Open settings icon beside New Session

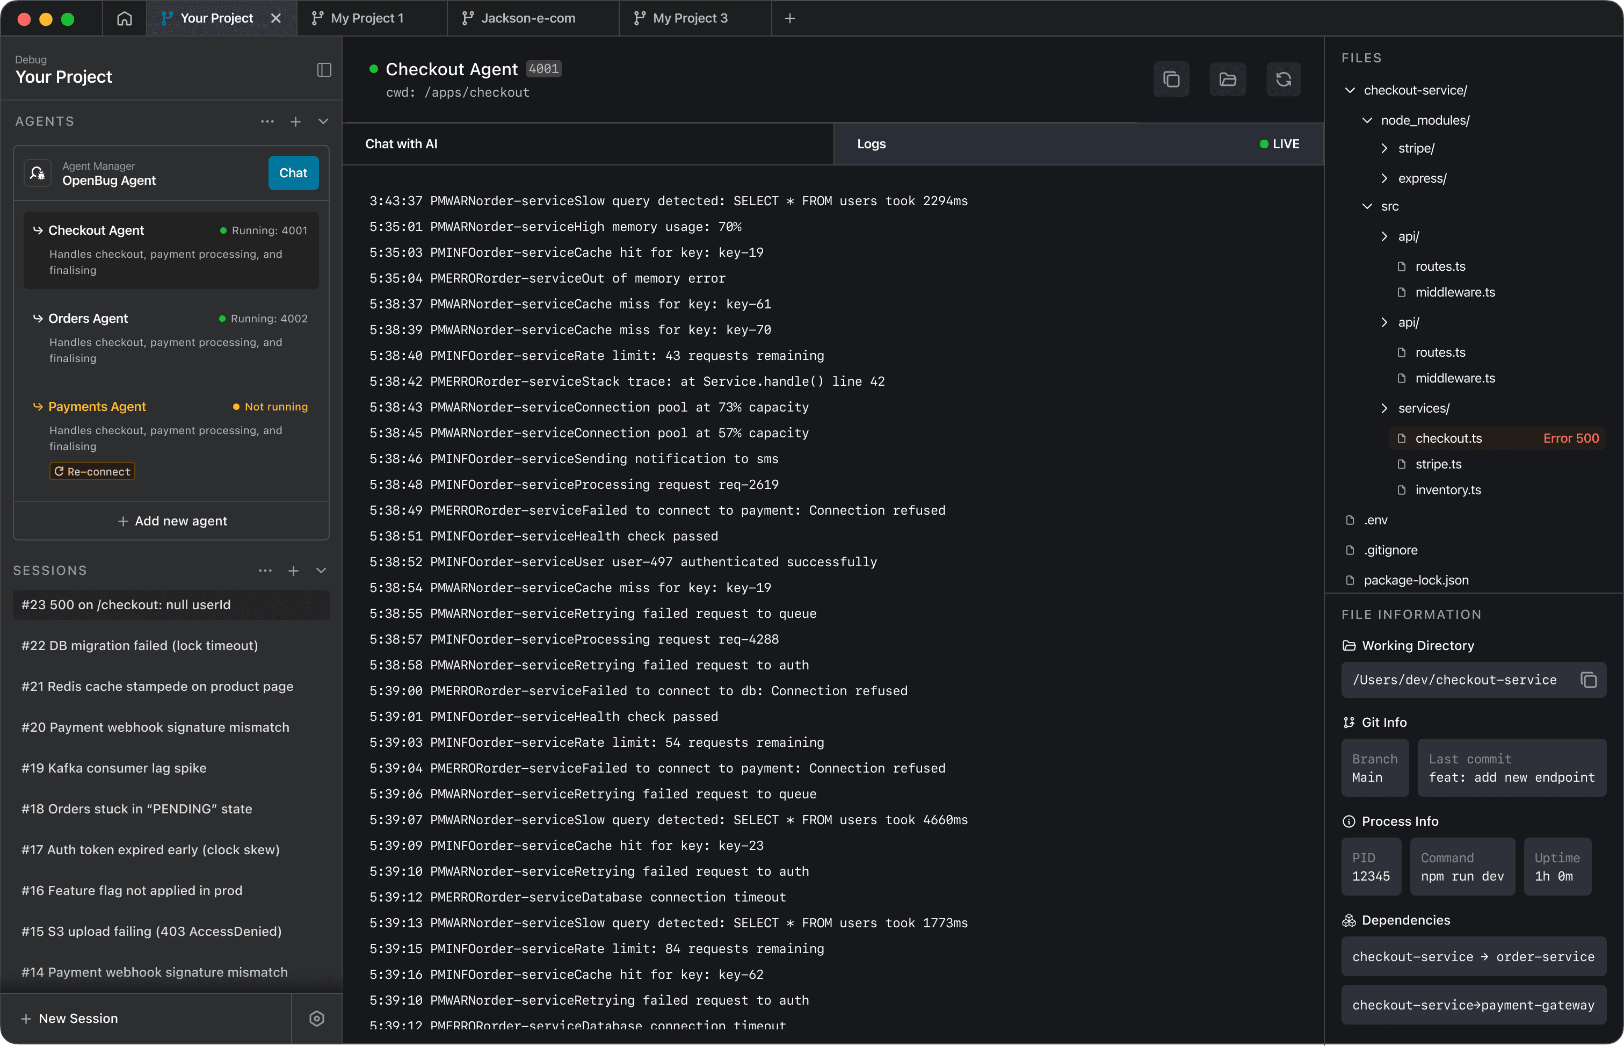click(317, 1018)
